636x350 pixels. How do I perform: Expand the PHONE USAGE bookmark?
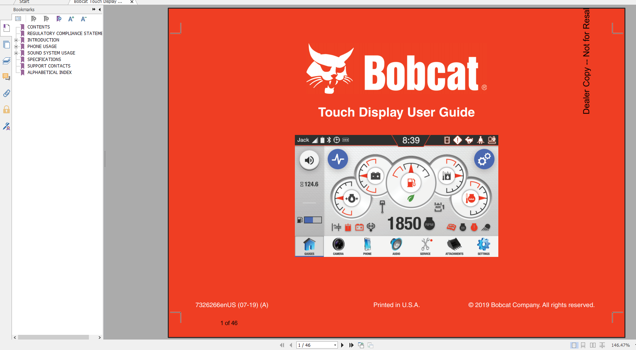tap(16, 47)
